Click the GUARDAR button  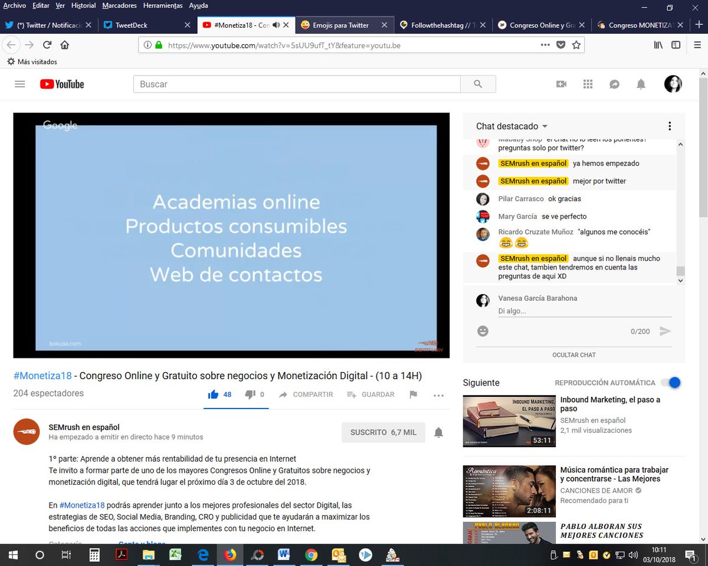(x=371, y=394)
